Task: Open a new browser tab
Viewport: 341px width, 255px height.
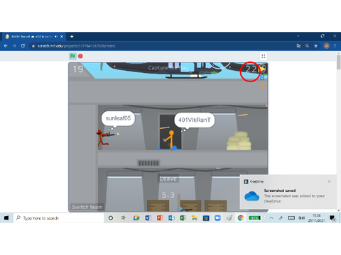Action: point(72,36)
